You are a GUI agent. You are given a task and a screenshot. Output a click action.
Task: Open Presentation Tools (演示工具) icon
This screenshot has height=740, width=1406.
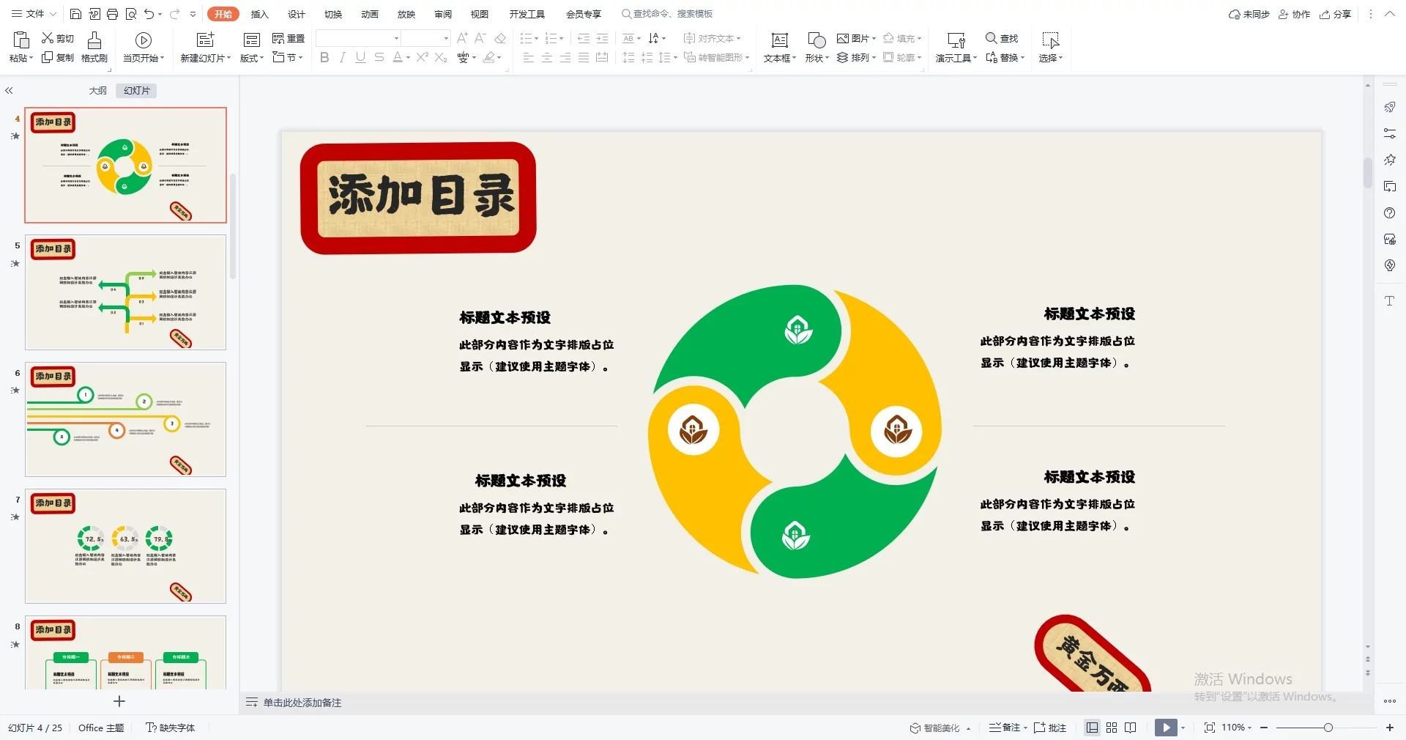[x=956, y=40]
